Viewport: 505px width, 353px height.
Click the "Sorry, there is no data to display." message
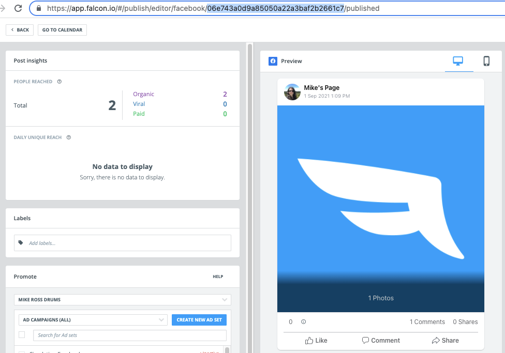(123, 177)
